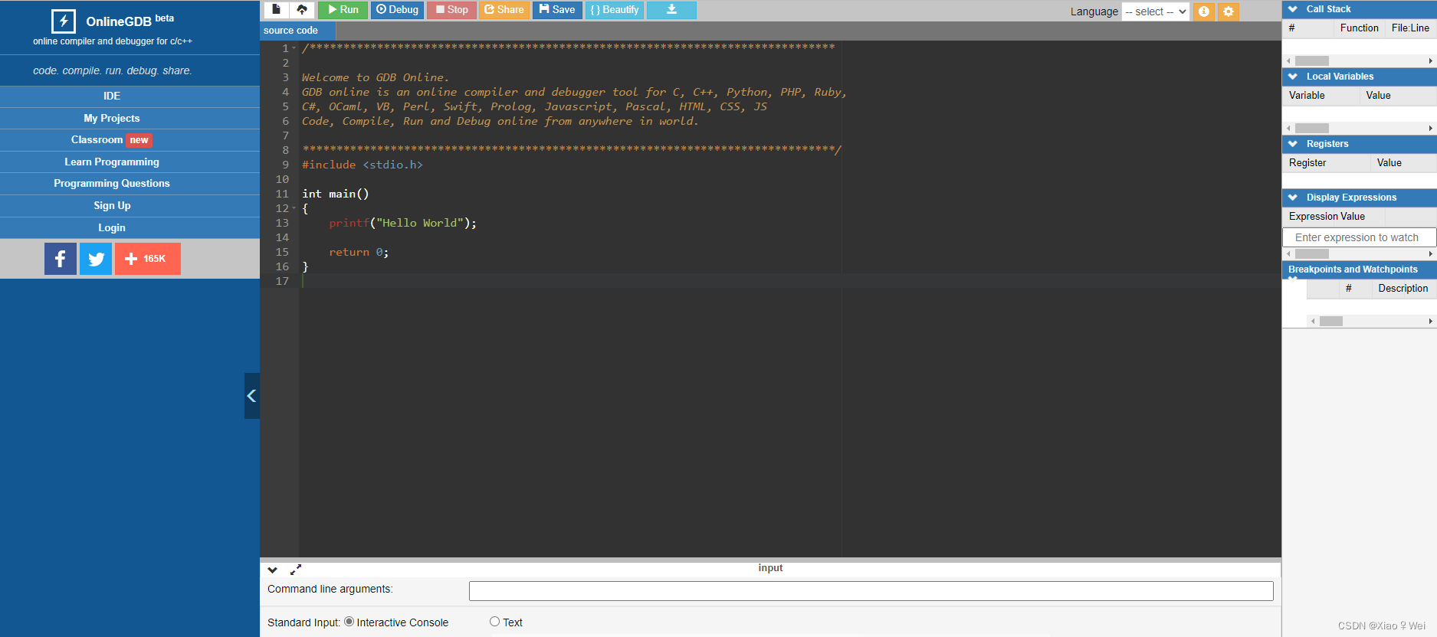Collapse the input panel chevron
This screenshot has height=637, width=1437.
(x=272, y=570)
